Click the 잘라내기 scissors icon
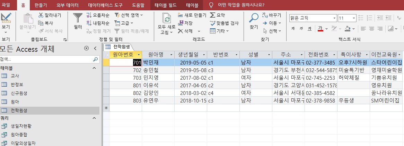Viewport: 404px width, 146px height. 41,15
